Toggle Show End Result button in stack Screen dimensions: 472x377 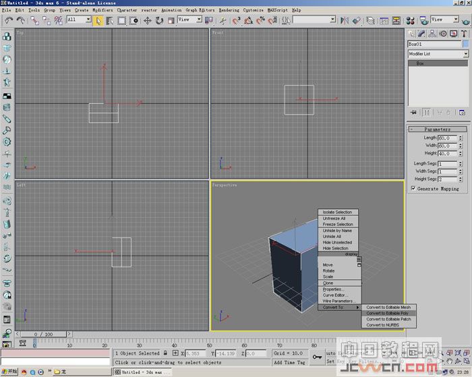click(x=426, y=113)
